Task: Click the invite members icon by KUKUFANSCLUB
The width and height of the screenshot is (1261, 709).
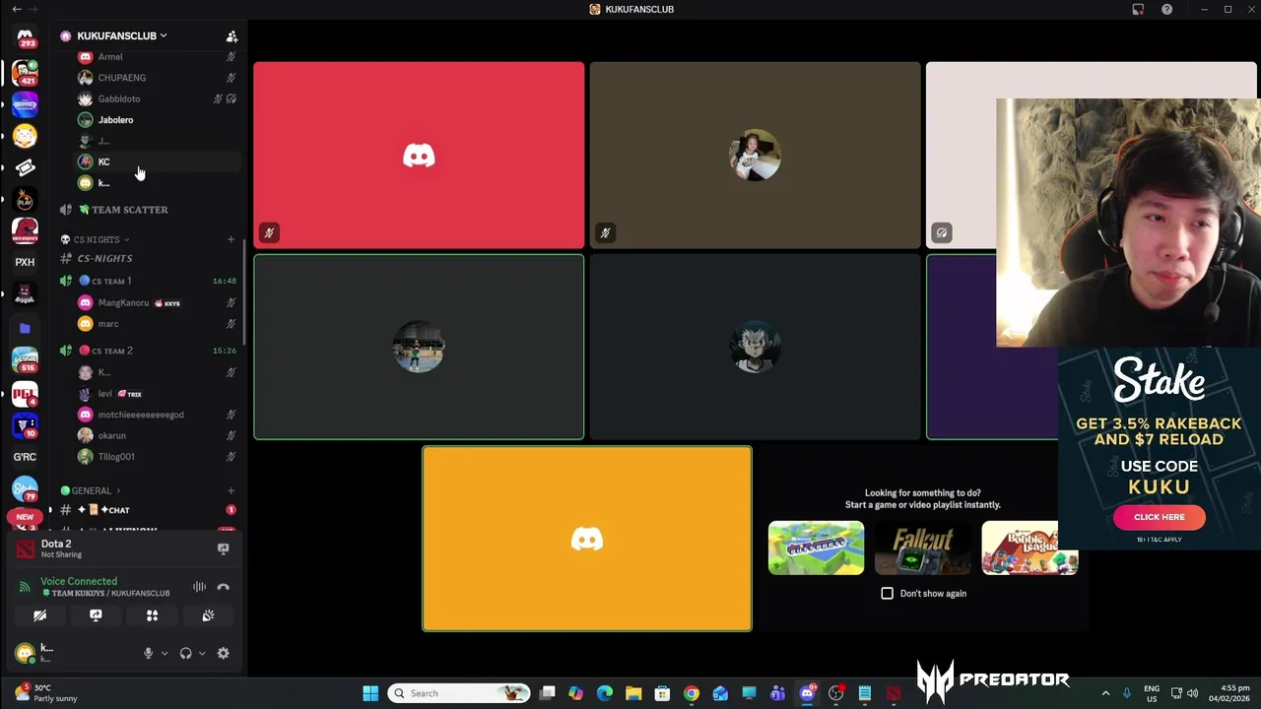Action: (x=232, y=36)
